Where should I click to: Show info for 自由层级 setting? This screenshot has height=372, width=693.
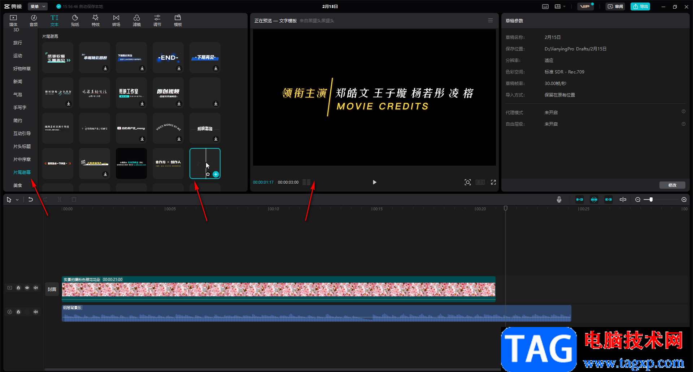click(x=684, y=124)
